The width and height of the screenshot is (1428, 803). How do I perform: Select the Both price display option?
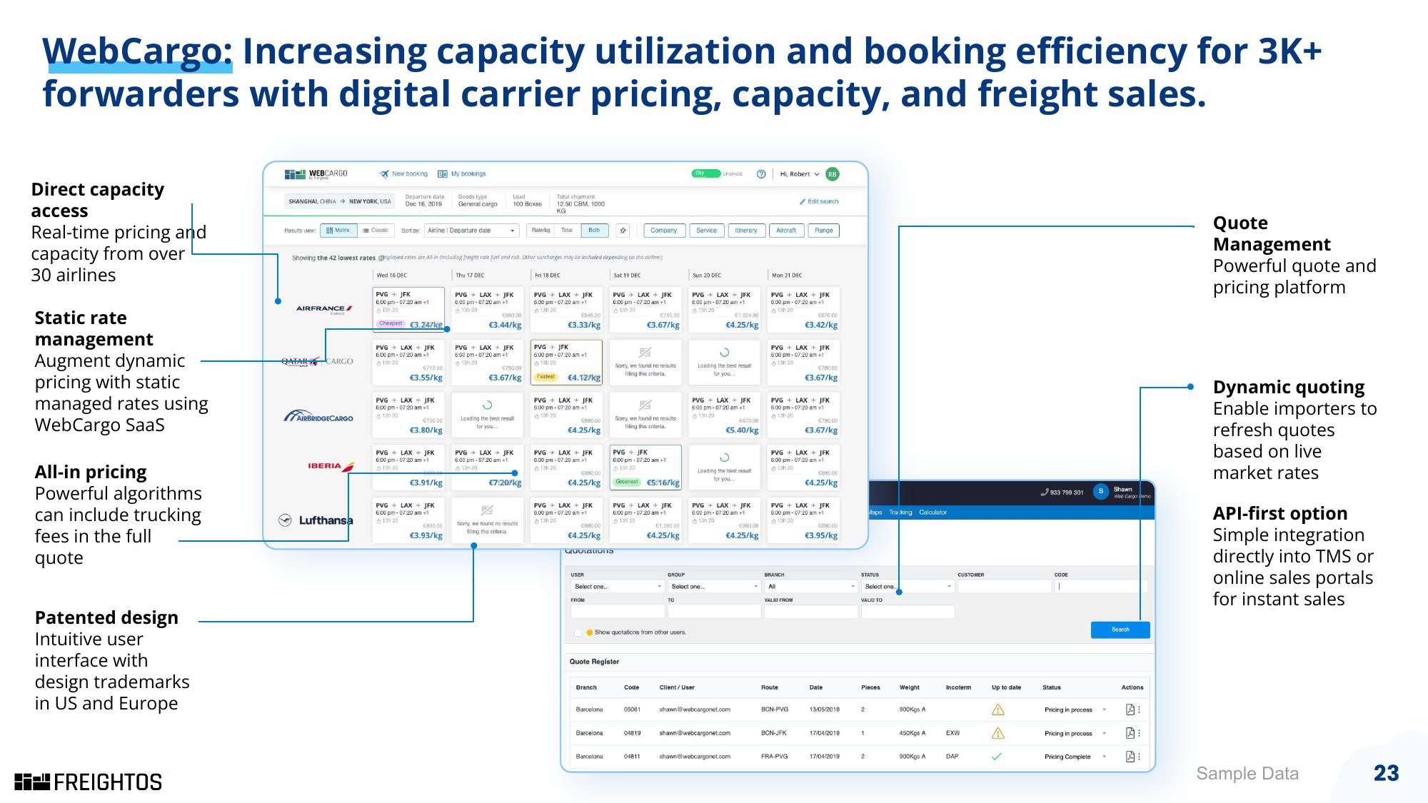coord(594,231)
